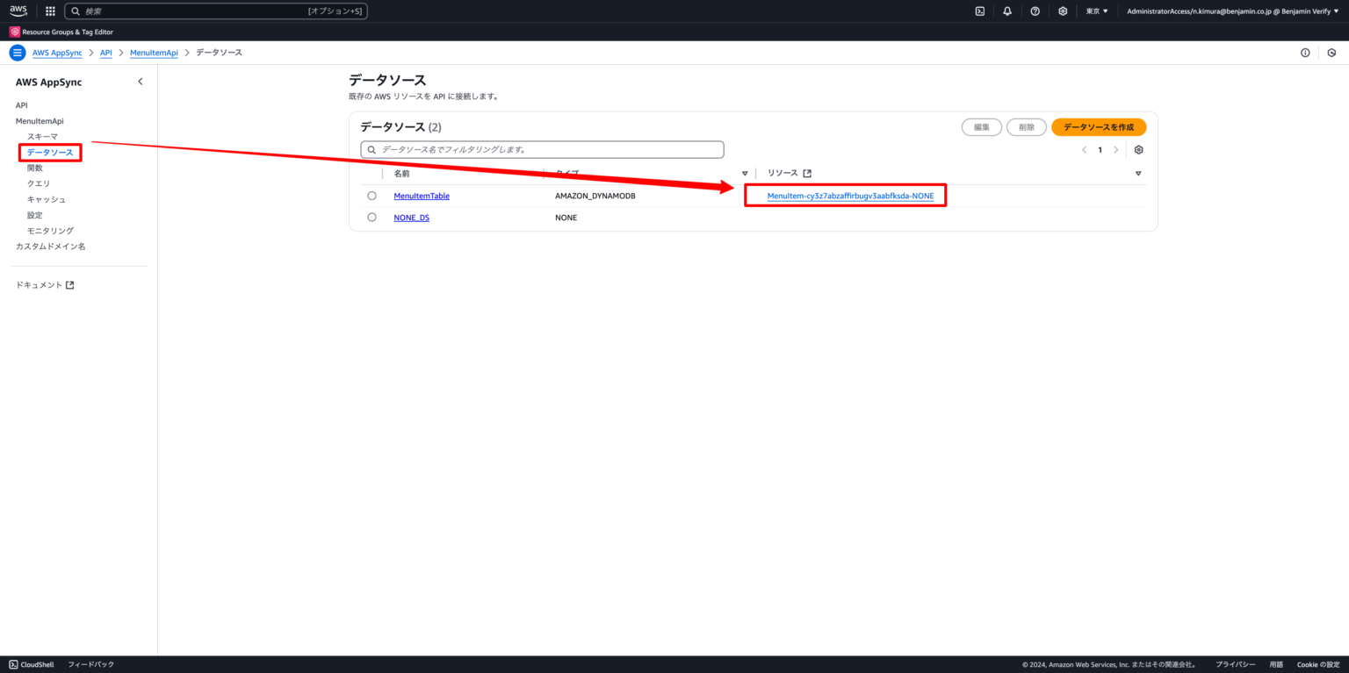Open the table preferences gear
Viewport: 1349px width, 673px height.
(x=1138, y=149)
